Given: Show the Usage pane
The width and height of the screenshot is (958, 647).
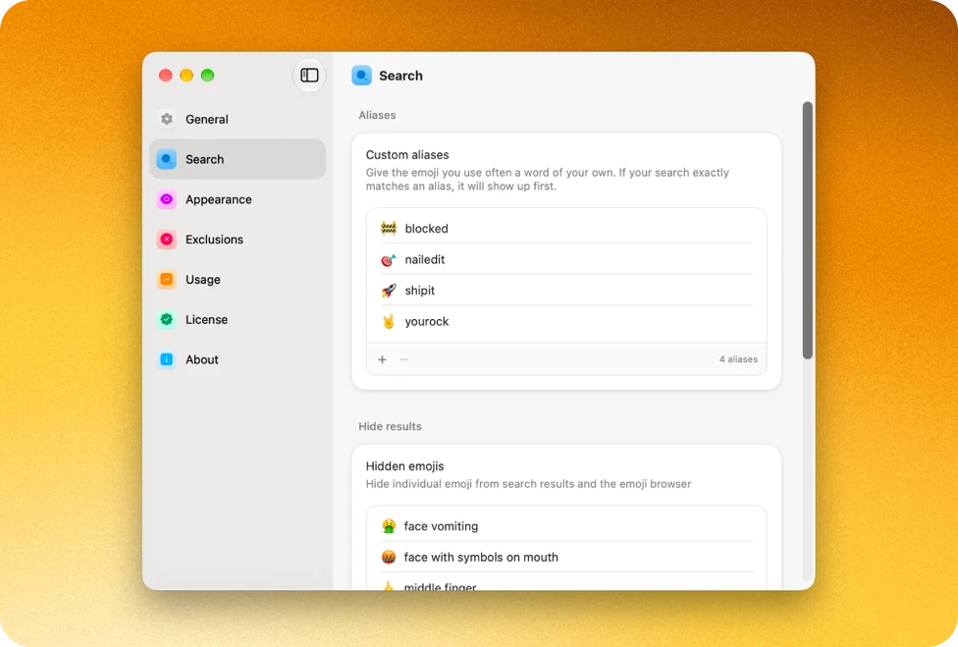Looking at the screenshot, I should pos(238,279).
